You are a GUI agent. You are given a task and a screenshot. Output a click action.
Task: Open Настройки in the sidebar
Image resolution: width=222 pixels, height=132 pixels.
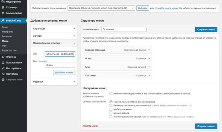[12, 74]
